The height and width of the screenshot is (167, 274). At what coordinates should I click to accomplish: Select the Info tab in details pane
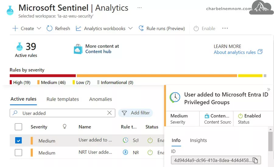click(176, 140)
